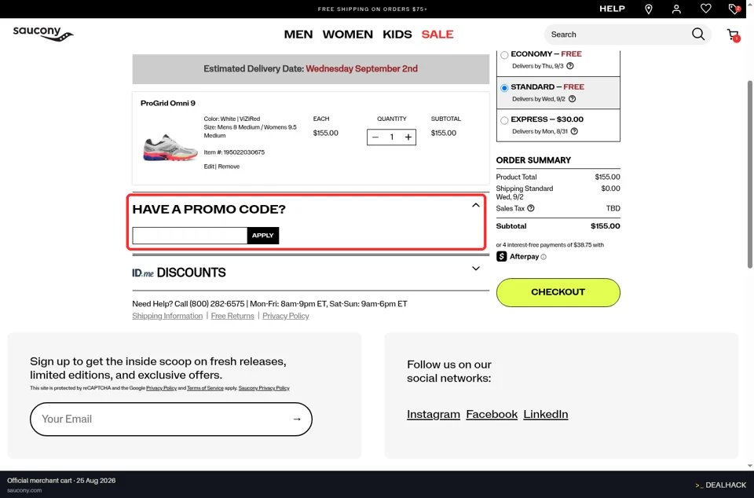
Task: Open the MEN menu
Action: pyautogui.click(x=298, y=34)
